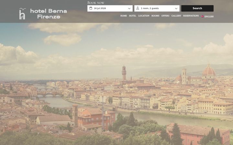View the OFFERS page
The image size is (233, 145).
(x=165, y=16)
